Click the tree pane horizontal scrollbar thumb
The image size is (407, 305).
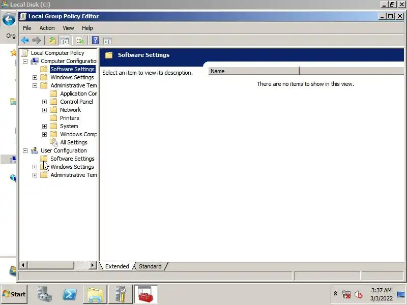click(x=51, y=265)
